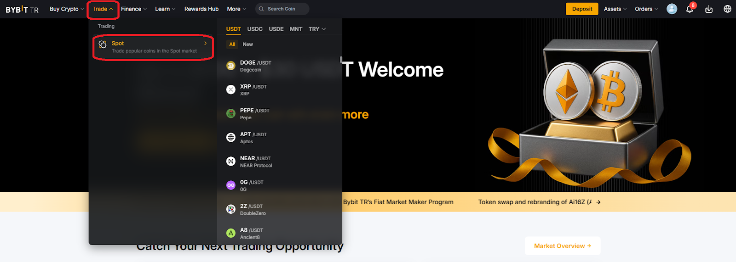Open the language globe icon
The width and height of the screenshot is (736, 262).
727,9
